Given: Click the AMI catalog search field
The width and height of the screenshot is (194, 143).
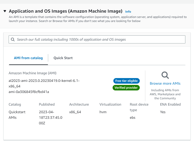Looking at the screenshot, I should click(x=97, y=39).
